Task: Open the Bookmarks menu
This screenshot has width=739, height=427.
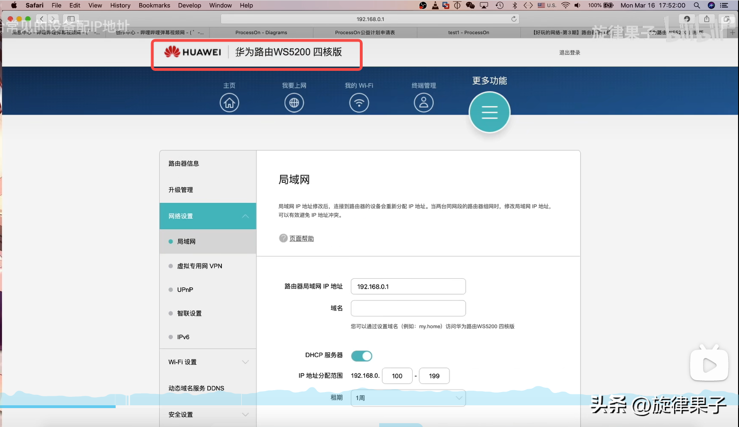Action: click(154, 5)
